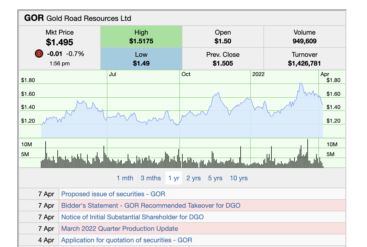Screen dimensions: 367x247
Task: Click the market price $1.495 value
Action: [x=60, y=42]
